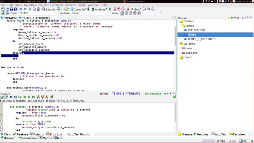Expand the base_pre library node
The width and height of the screenshot is (254, 143).
[180, 53]
